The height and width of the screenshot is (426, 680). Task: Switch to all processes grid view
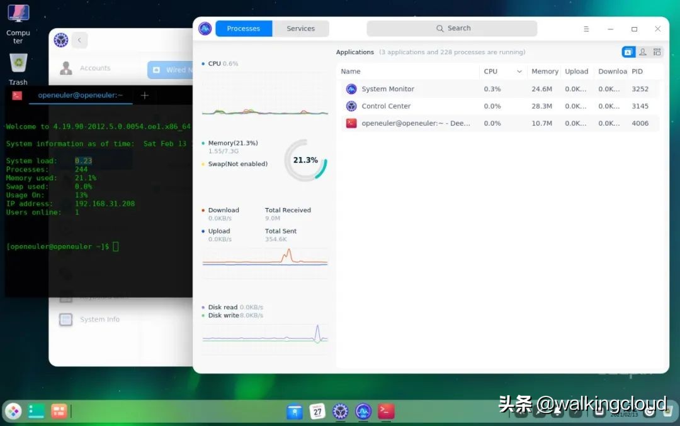(x=657, y=52)
